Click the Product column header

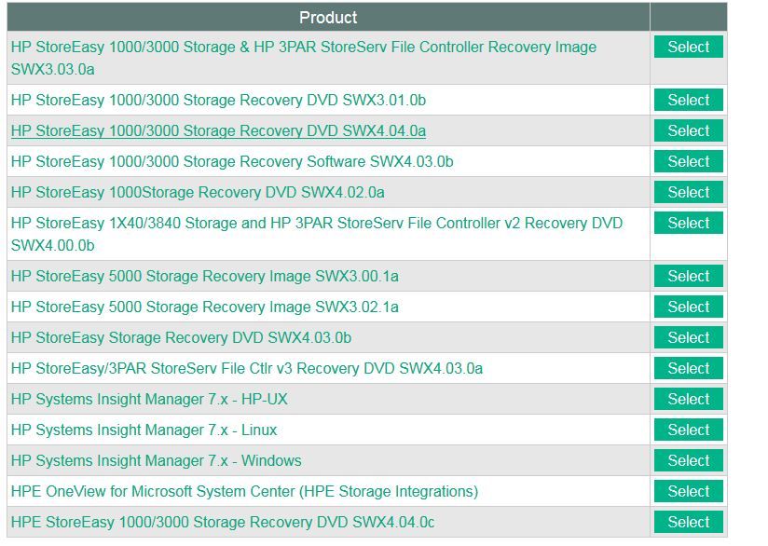[328, 18]
